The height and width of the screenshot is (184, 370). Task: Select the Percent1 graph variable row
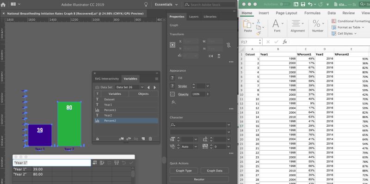[x=126, y=110]
